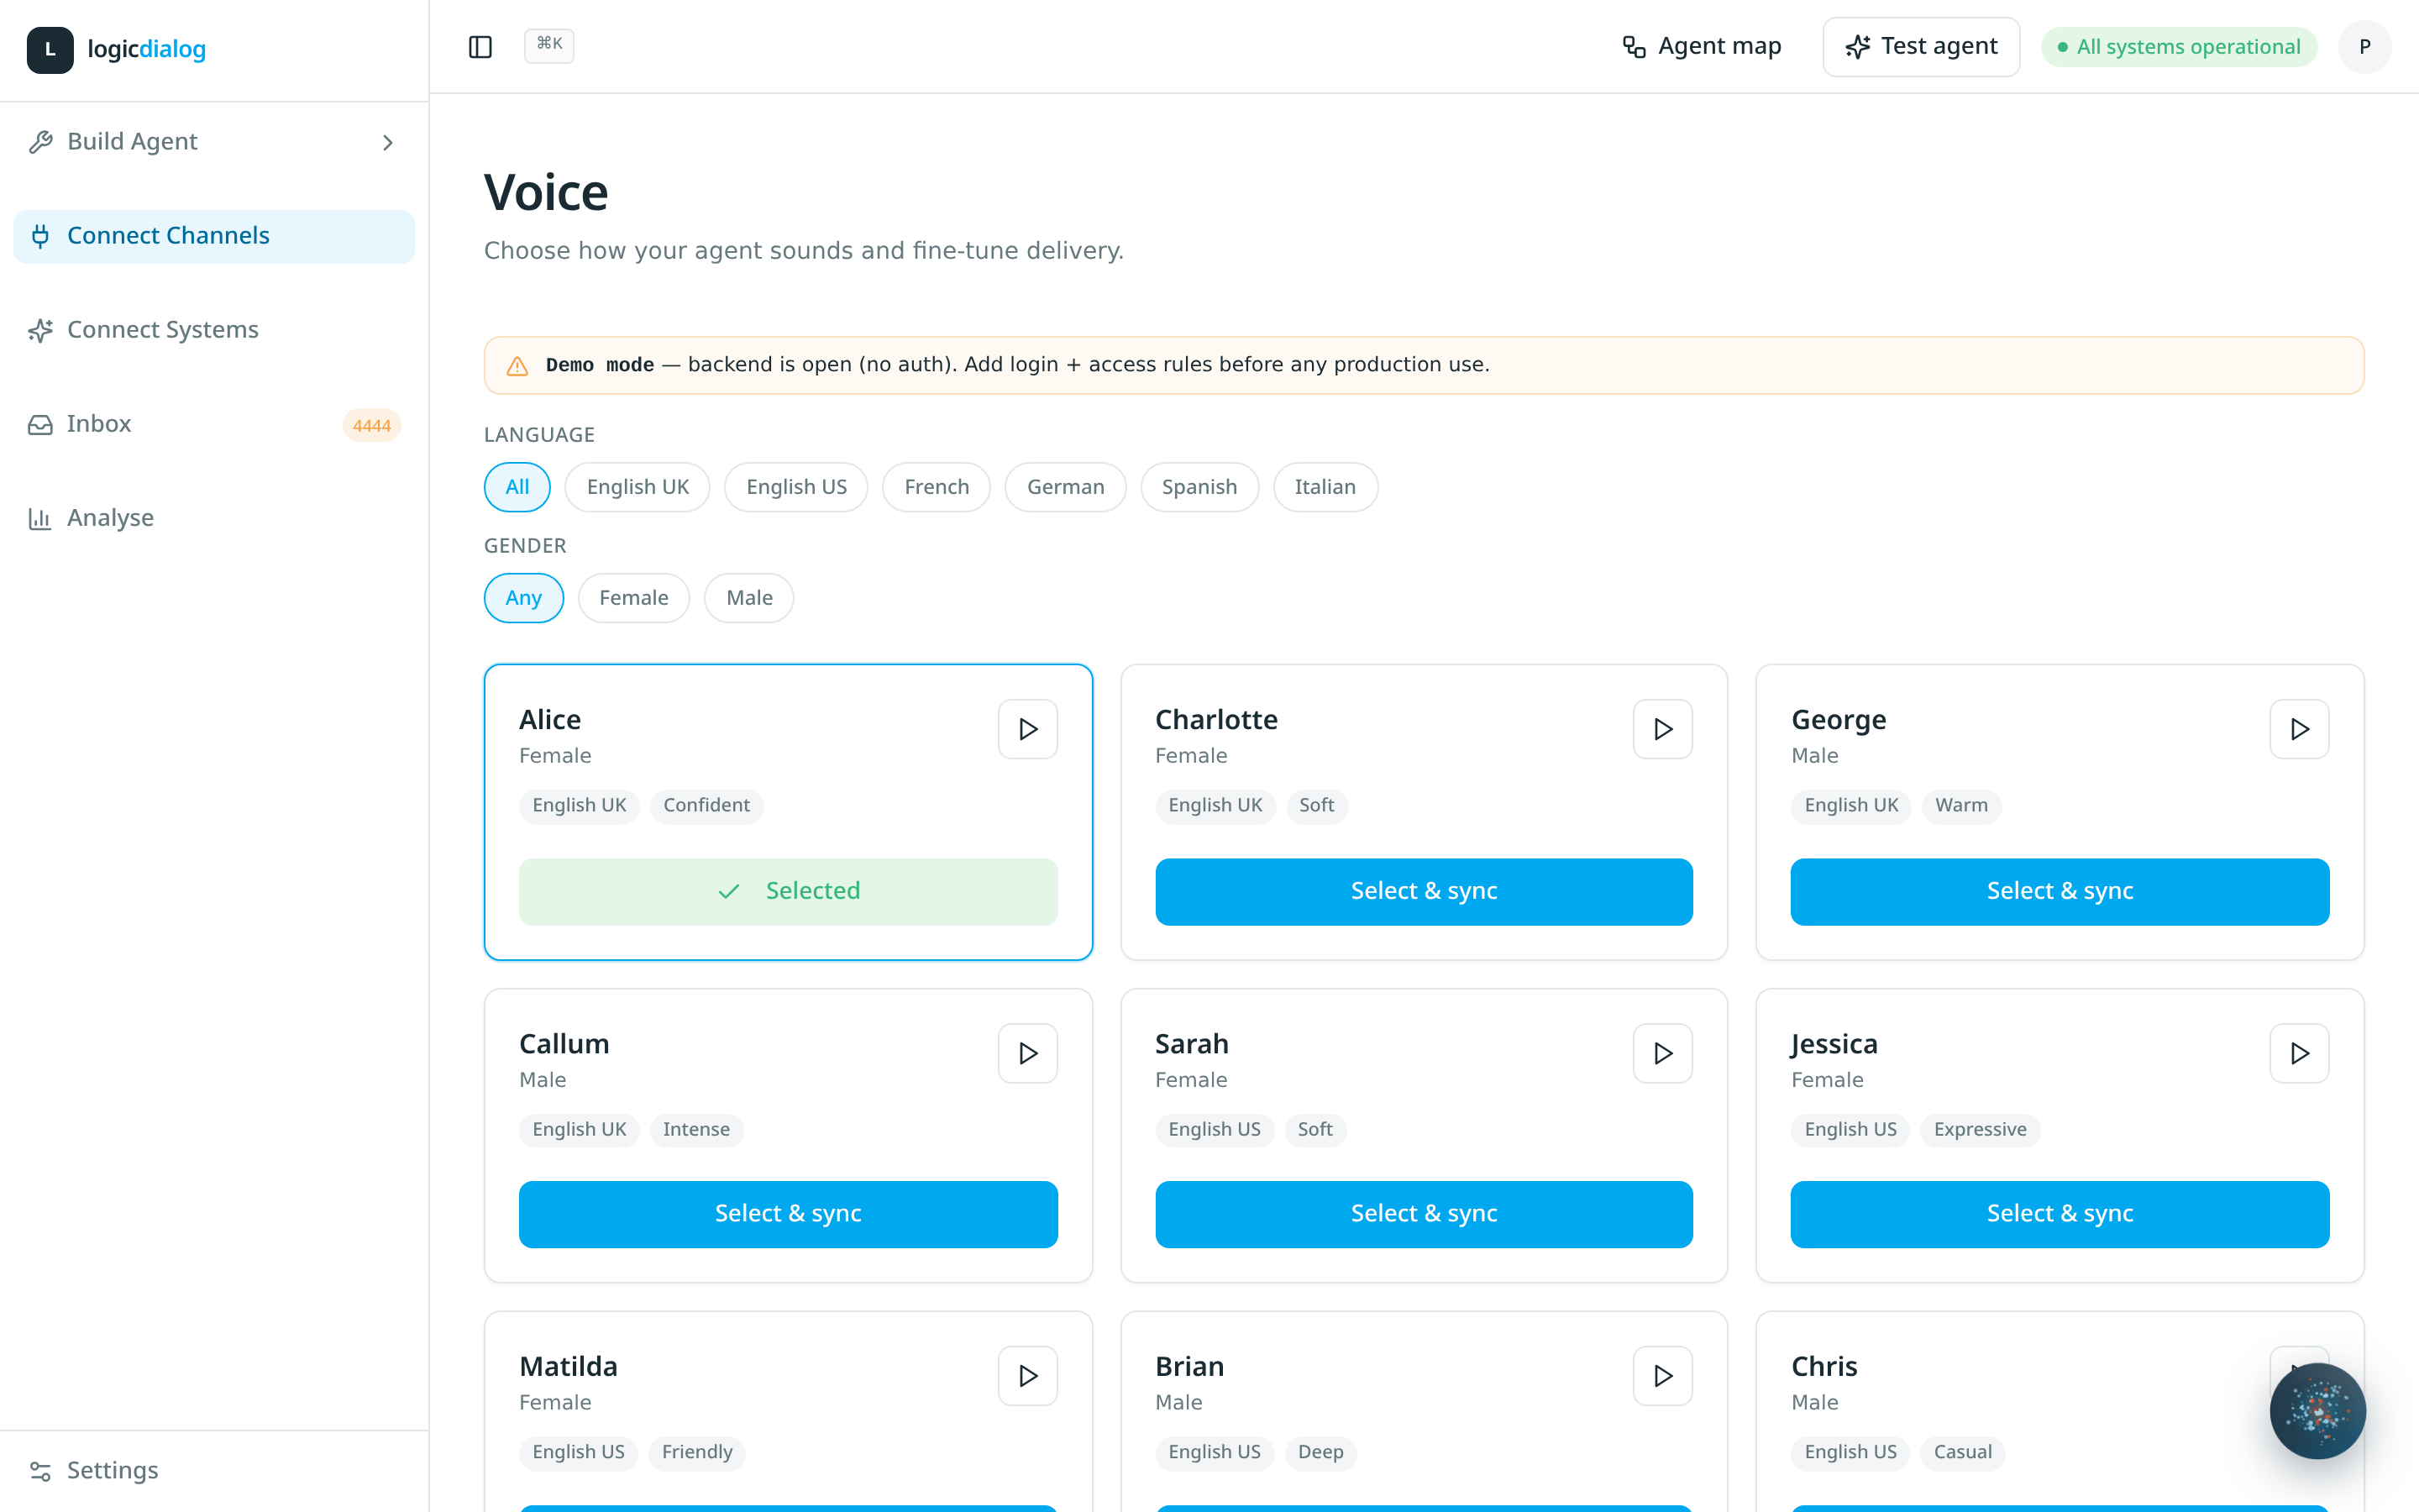Filter voices by German
2419x1512 pixels.
(x=1066, y=487)
